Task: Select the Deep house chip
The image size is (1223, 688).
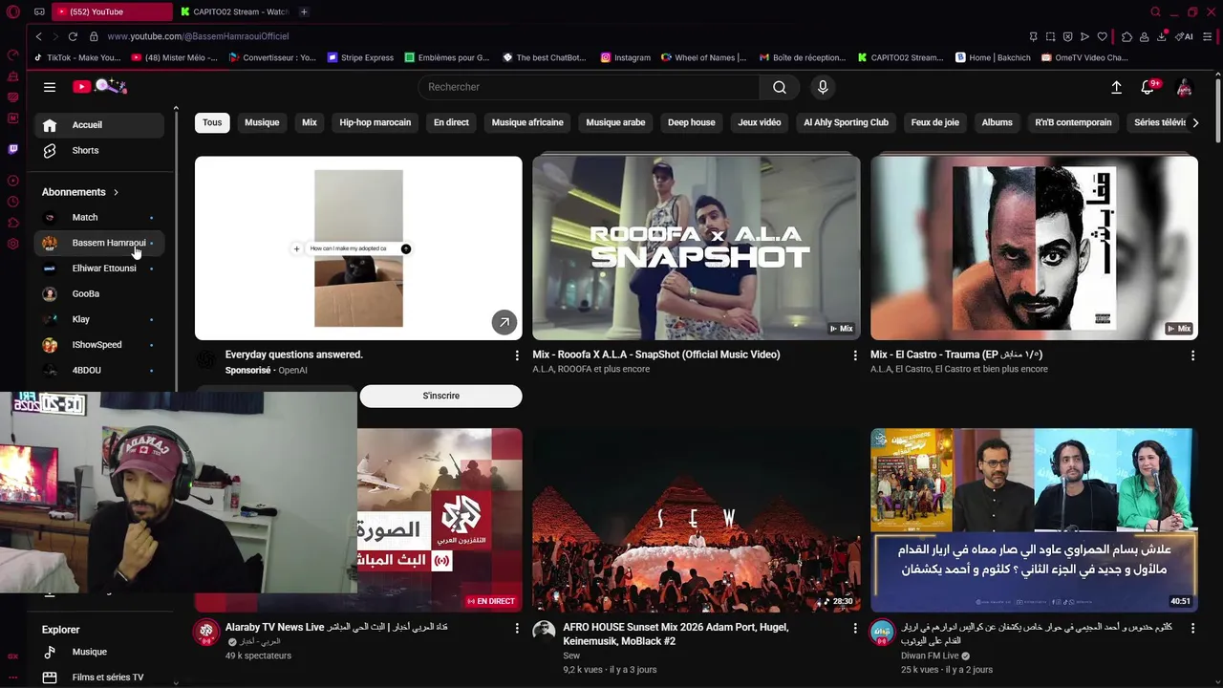Action: (x=691, y=122)
